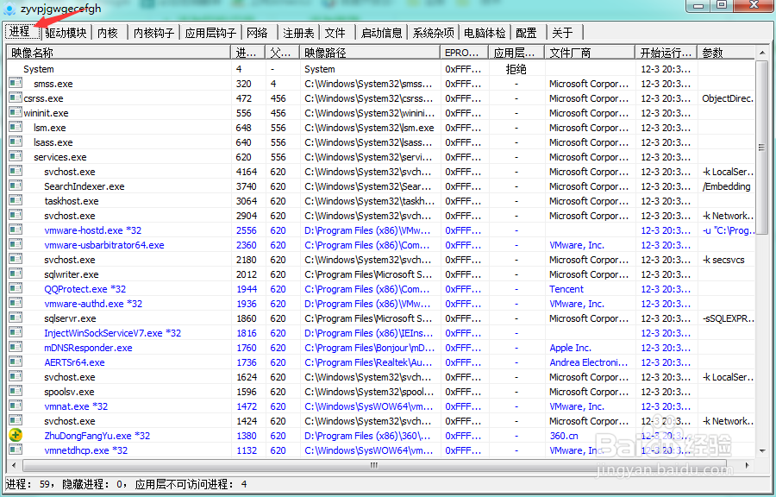Click the services.exe process icon
Image resolution: width=776 pixels, height=497 pixels.
click(16, 156)
